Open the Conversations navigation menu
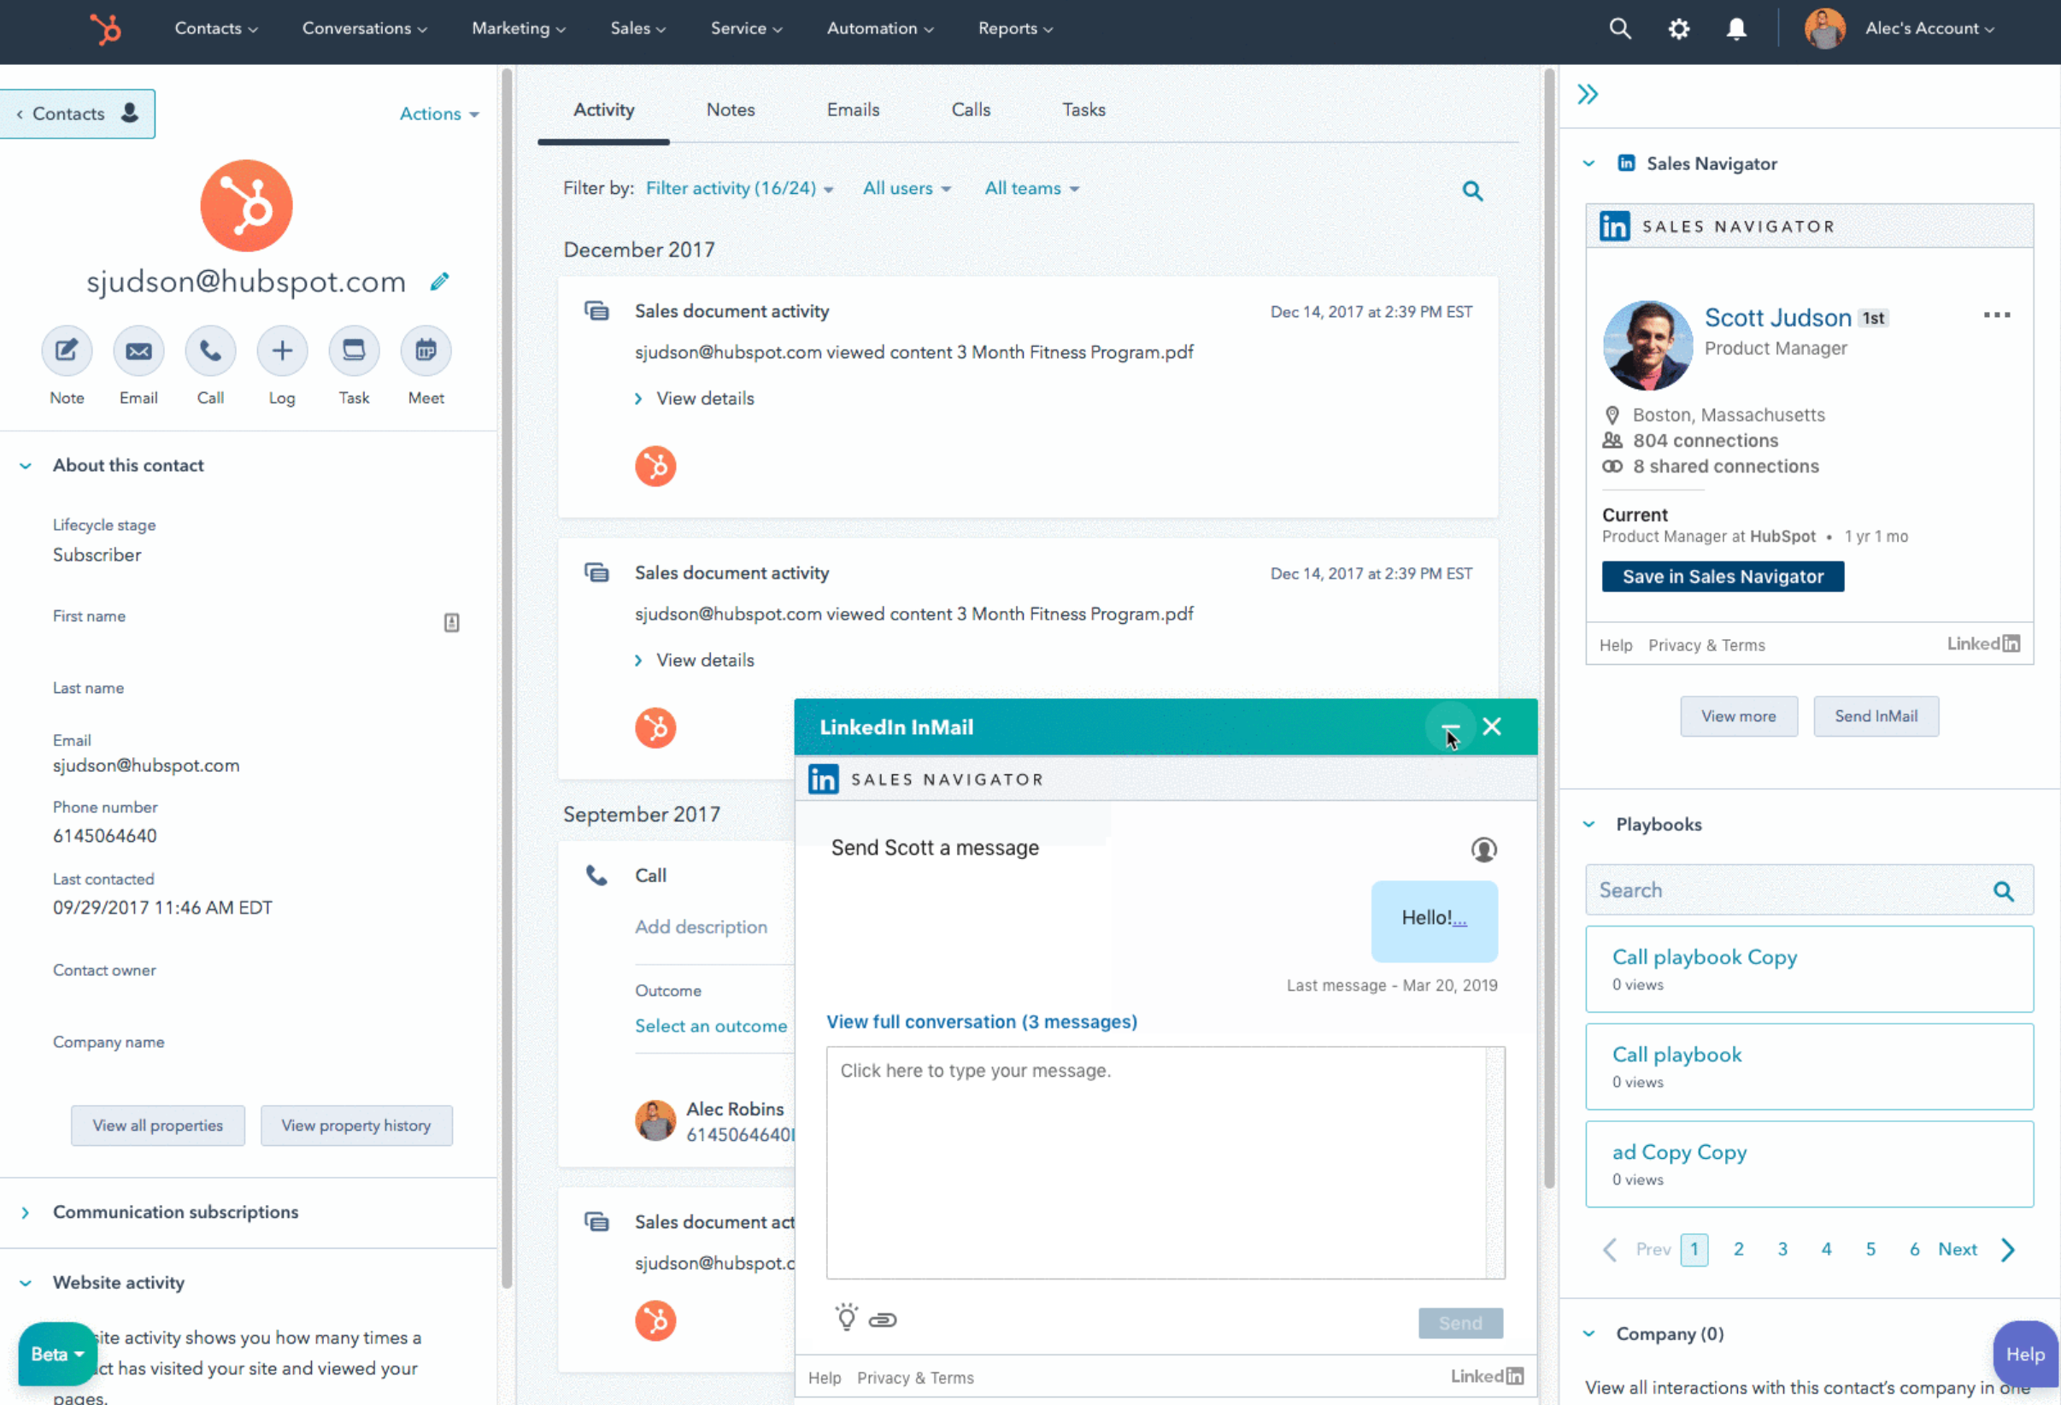Screen dimensions: 2061x1405 [365, 28]
